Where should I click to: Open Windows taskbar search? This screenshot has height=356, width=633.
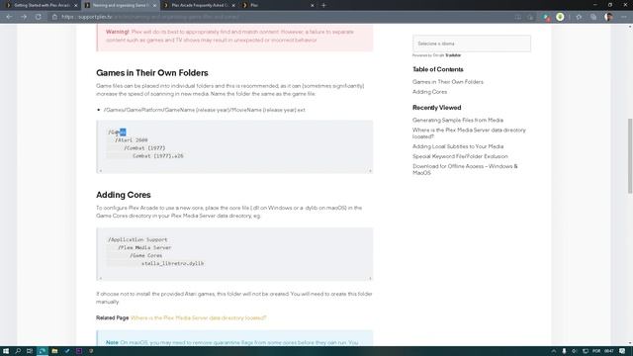point(18,351)
